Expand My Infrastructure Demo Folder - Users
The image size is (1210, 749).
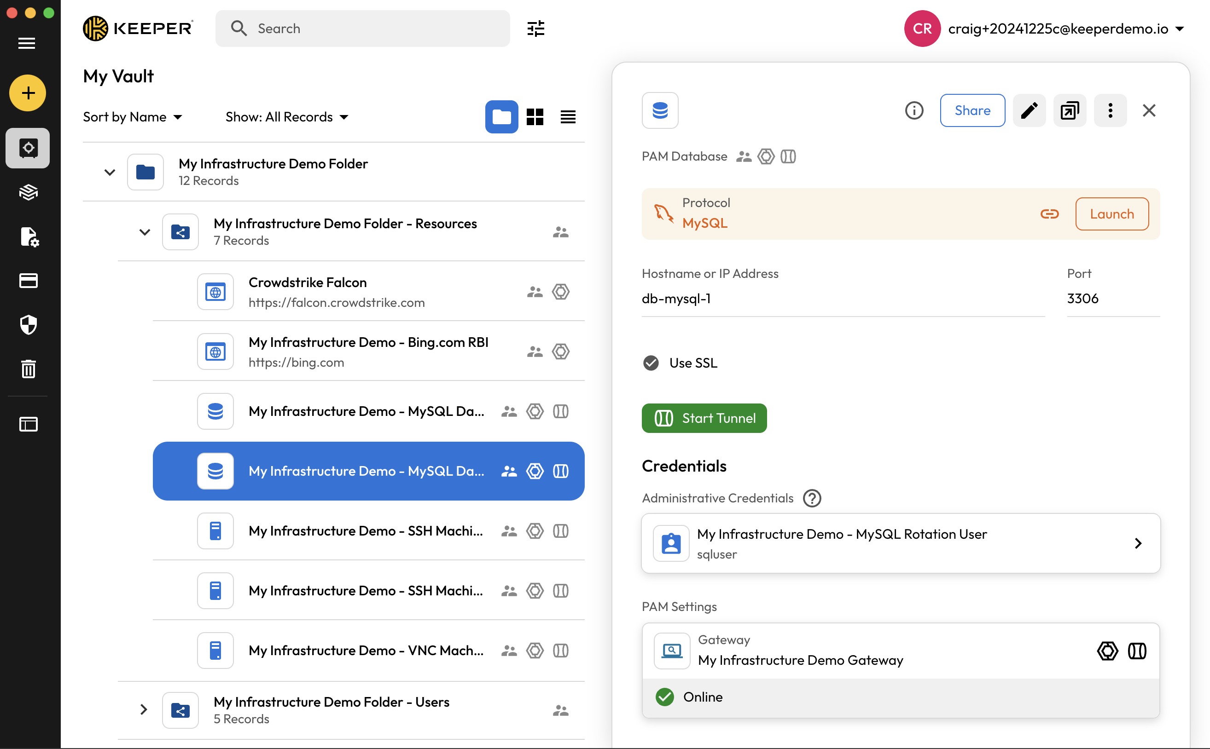pyautogui.click(x=144, y=709)
